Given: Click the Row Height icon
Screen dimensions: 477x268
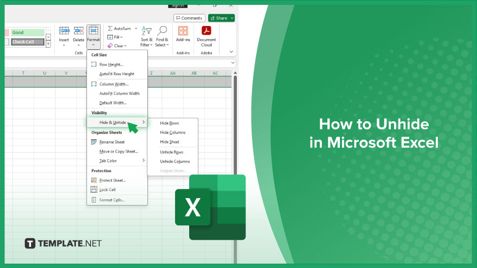Looking at the screenshot, I should (x=94, y=64).
